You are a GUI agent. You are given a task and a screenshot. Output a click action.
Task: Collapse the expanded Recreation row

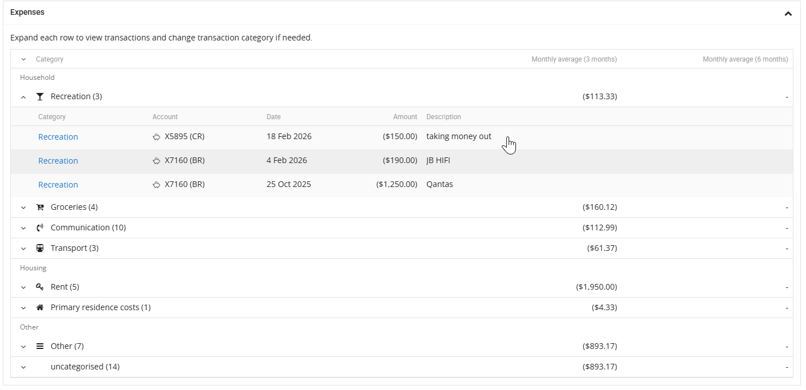[23, 97]
